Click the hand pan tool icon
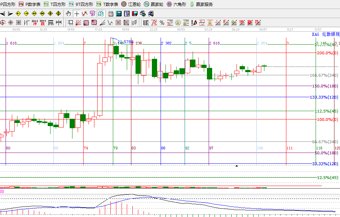This screenshot has height=217, width=340. coord(69,14)
